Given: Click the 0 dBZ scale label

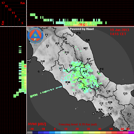Looking at the screenshot, I should pos(55,129).
